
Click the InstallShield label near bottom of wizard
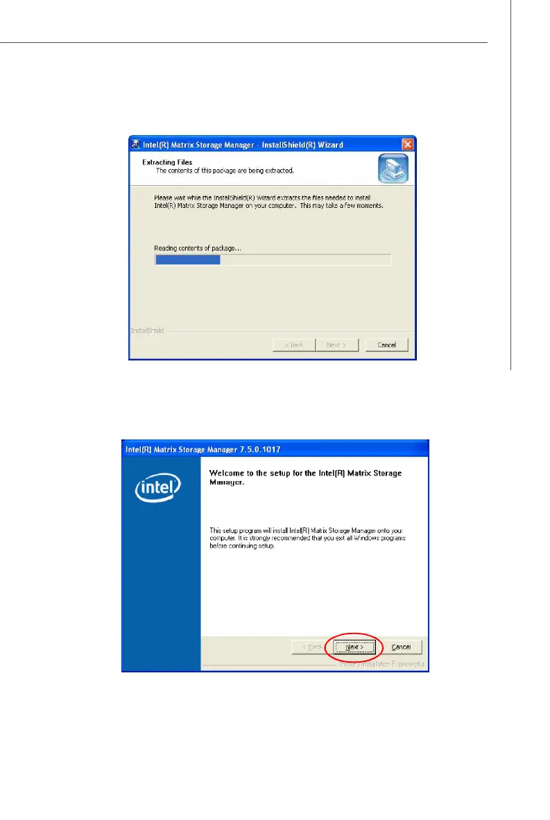147,331
